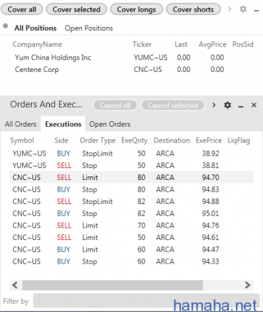
Task: Click the Cover longs button
Action: click(x=136, y=10)
